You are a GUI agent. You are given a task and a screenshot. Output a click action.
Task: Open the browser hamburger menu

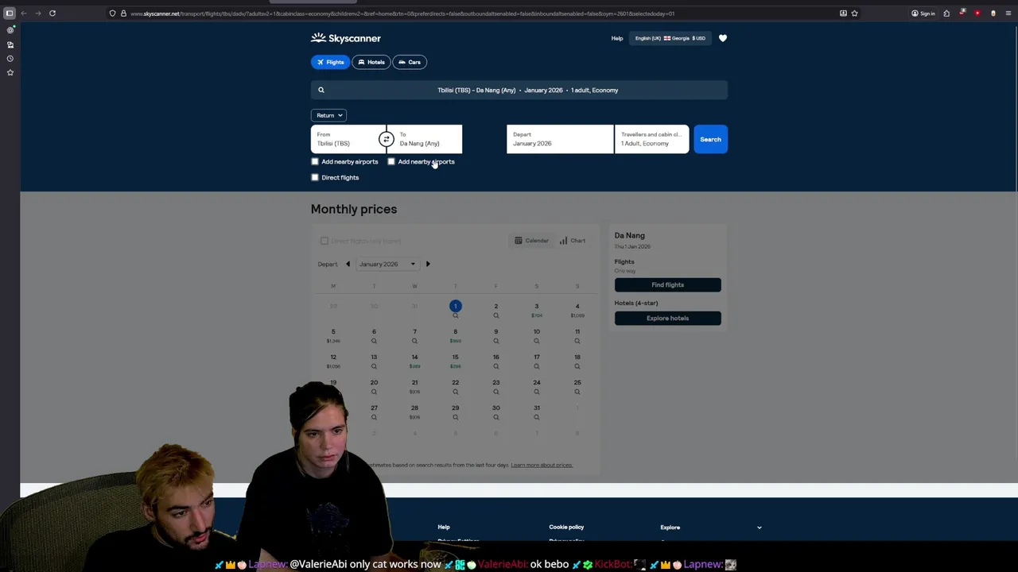click(x=1008, y=13)
